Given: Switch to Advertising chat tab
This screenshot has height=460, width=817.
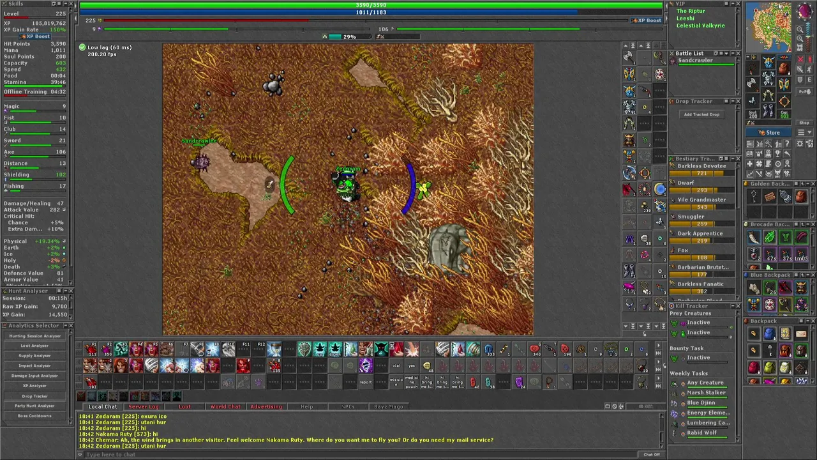Looking at the screenshot, I should (266, 407).
